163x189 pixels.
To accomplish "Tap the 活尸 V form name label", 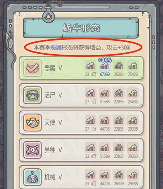I will [53, 95].
